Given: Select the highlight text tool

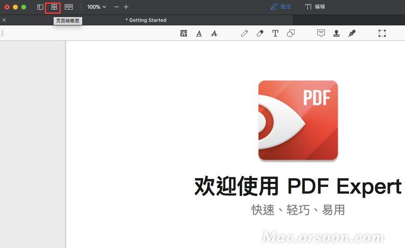Looking at the screenshot, I should pyautogui.click(x=183, y=33).
